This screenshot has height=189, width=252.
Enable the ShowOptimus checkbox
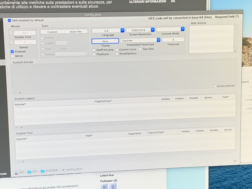pyautogui.click(x=117, y=54)
